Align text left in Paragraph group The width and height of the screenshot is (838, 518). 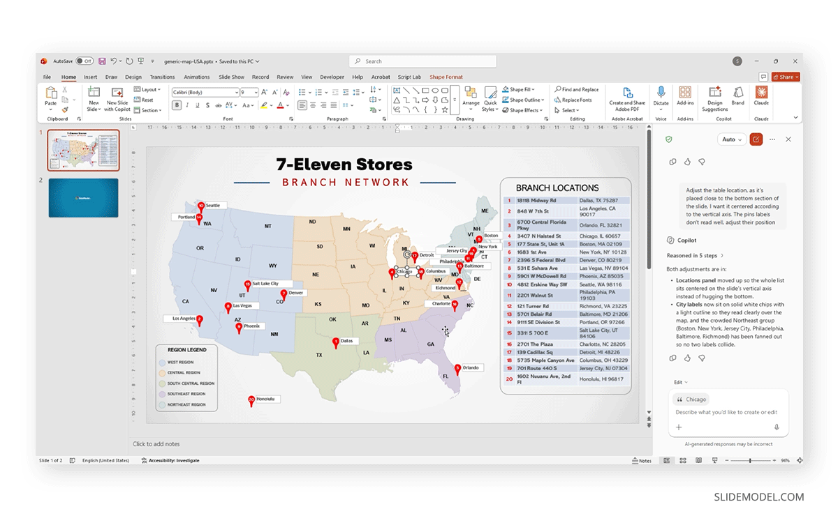pyautogui.click(x=302, y=105)
